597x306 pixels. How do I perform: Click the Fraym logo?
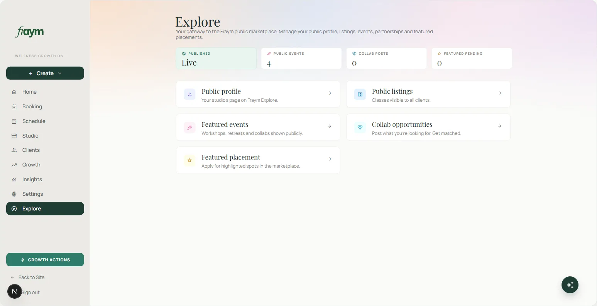pos(29,32)
